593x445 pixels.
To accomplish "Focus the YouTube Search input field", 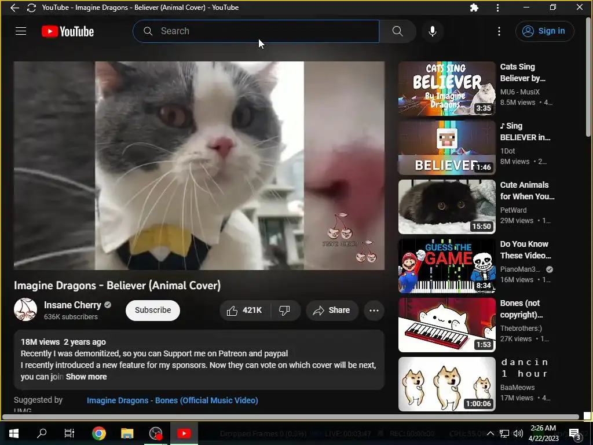I will (x=256, y=31).
